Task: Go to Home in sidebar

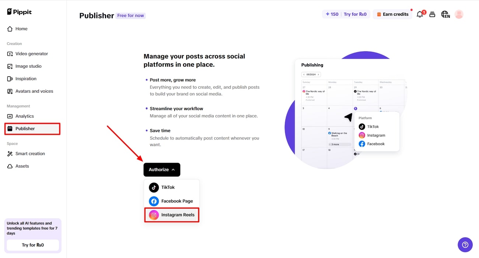Action: (21, 29)
